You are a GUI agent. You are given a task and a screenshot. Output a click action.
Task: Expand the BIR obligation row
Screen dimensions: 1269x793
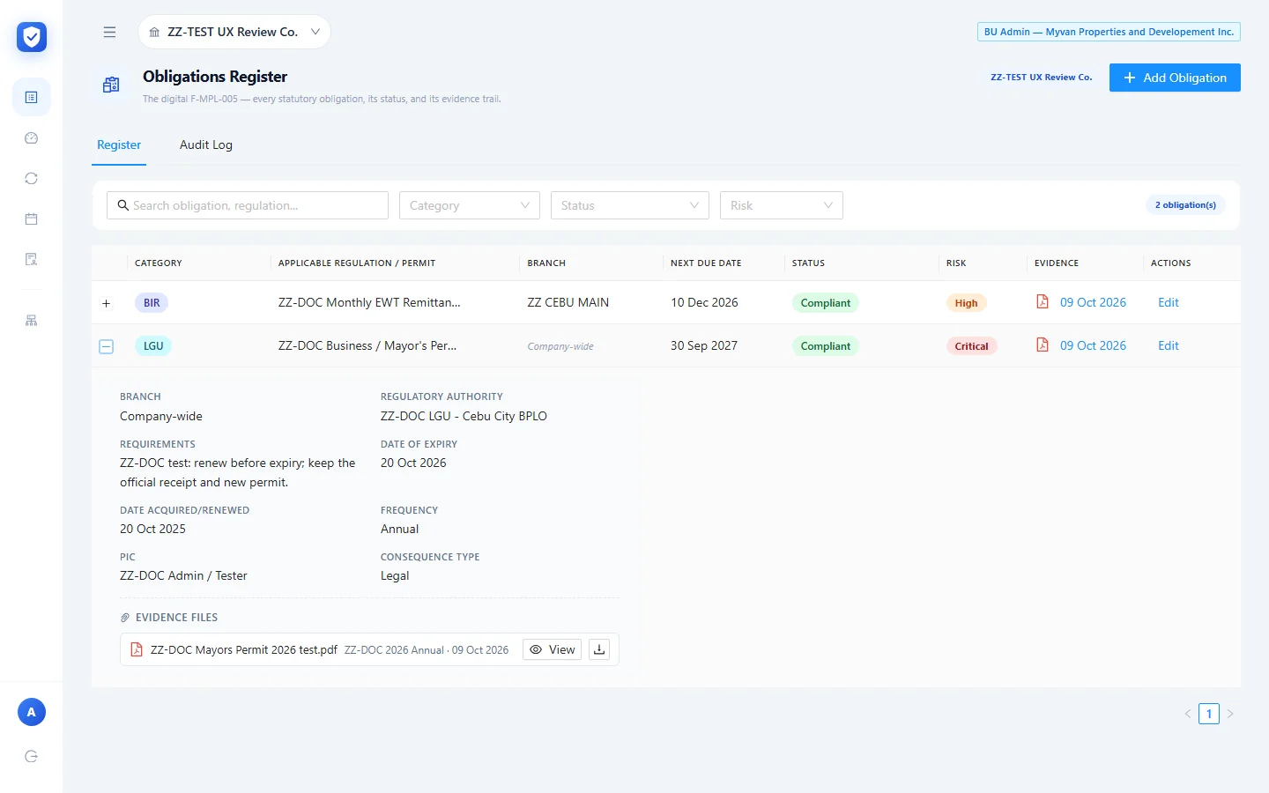point(106,303)
